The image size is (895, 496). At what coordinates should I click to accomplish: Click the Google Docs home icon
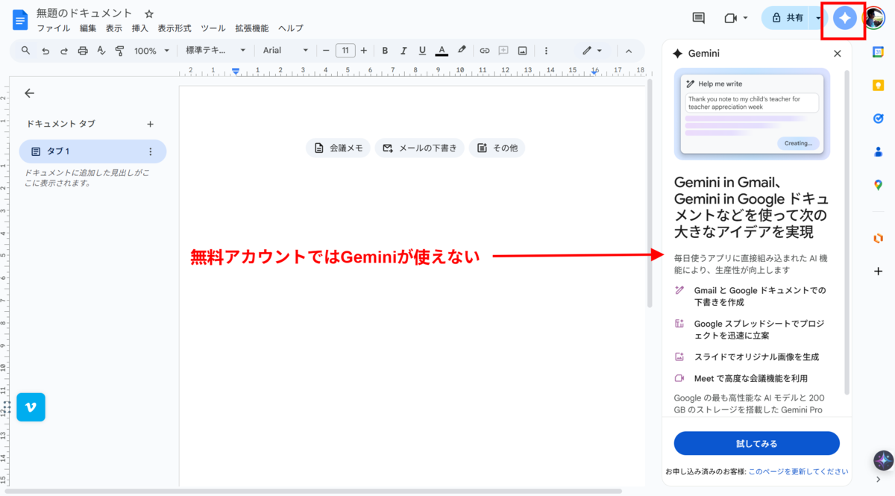tap(19, 20)
